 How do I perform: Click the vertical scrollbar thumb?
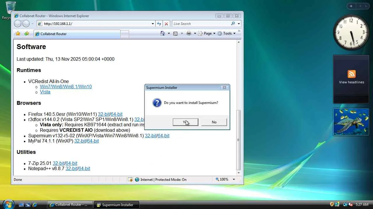click(239, 140)
